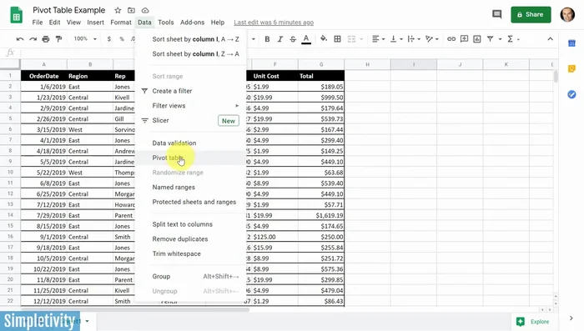This screenshot has width=584, height=331.
Task: Open horizontal align dropdown
Action: click(x=378, y=38)
